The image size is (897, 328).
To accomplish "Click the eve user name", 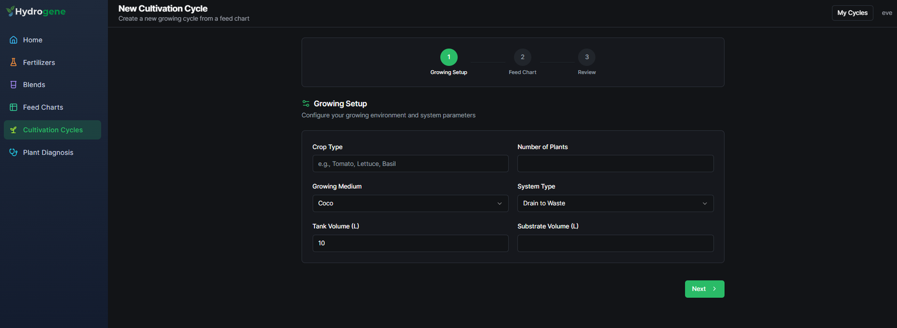I will [x=887, y=13].
